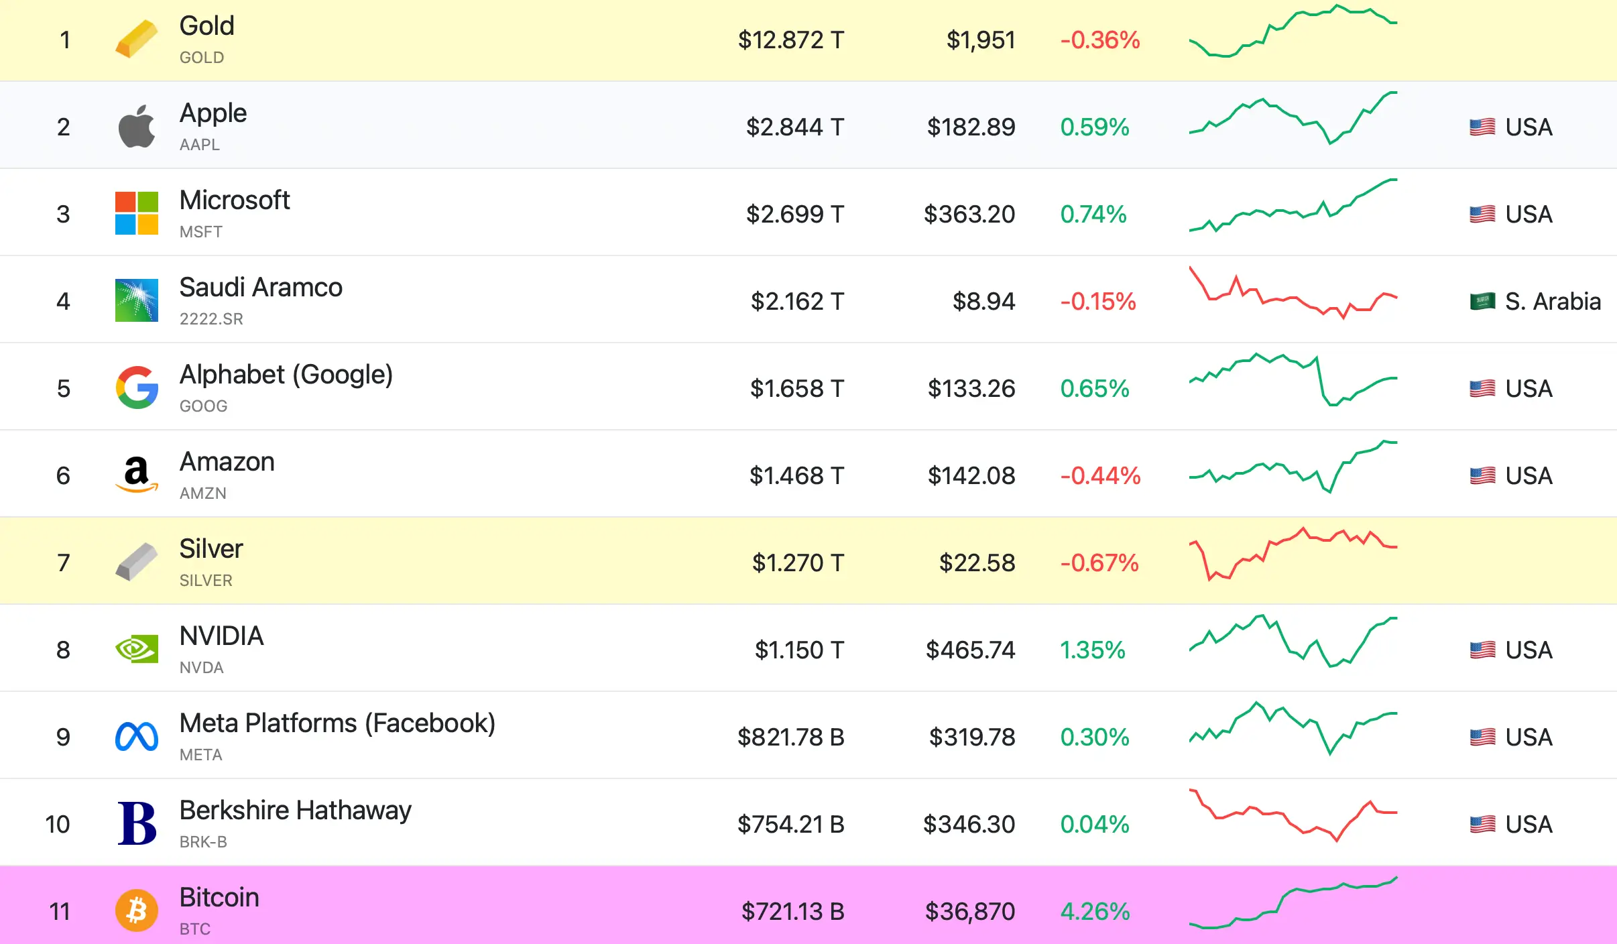Click the S. Arabia country link
The image size is (1617, 944).
1552,302
